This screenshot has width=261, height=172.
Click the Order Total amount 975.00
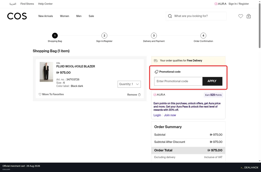tap(215, 150)
